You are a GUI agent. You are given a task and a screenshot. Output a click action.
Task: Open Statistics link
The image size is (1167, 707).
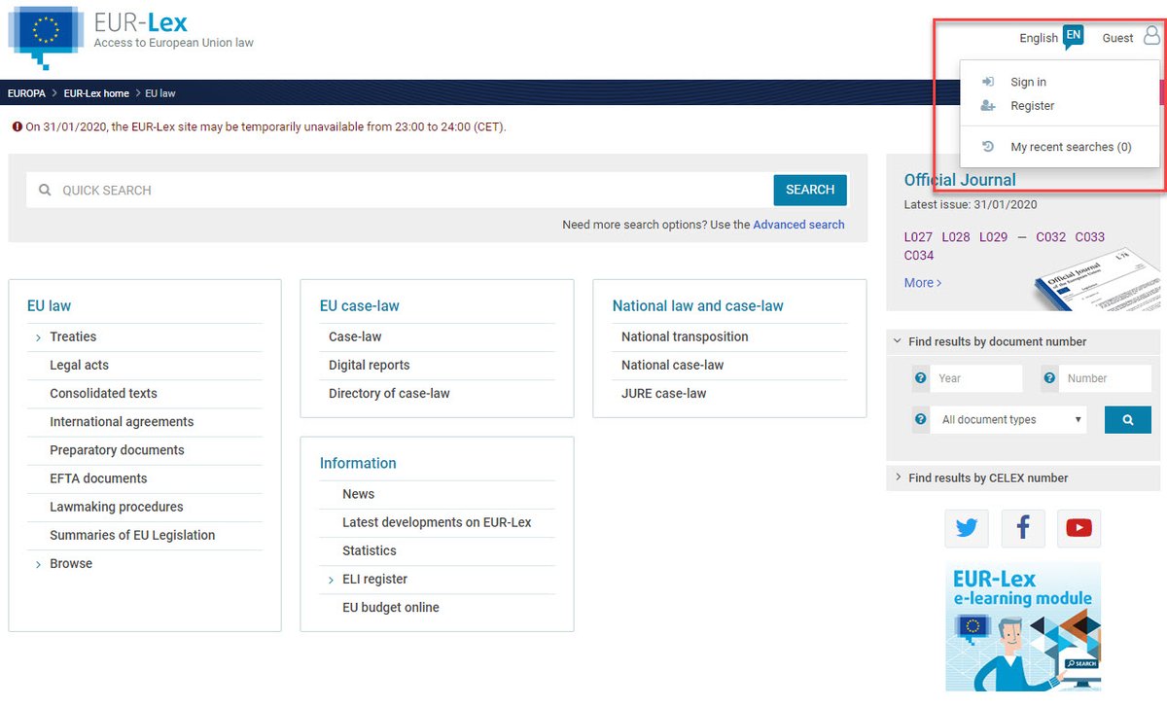[370, 550]
